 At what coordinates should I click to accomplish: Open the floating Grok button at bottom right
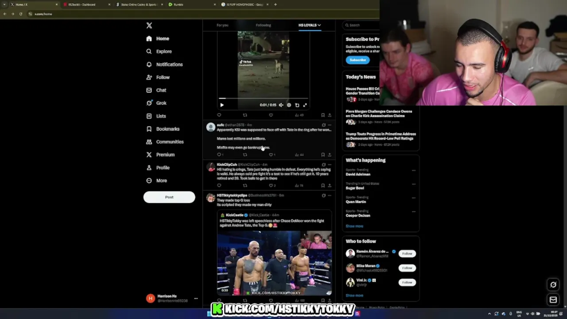pos(553,284)
